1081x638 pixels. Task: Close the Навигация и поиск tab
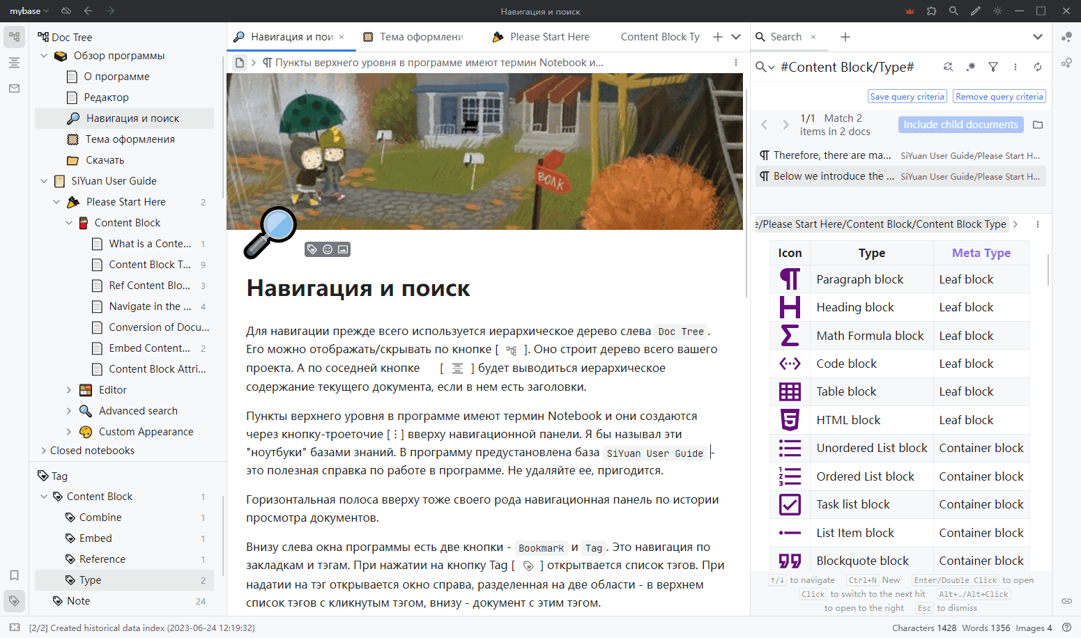[x=342, y=37]
